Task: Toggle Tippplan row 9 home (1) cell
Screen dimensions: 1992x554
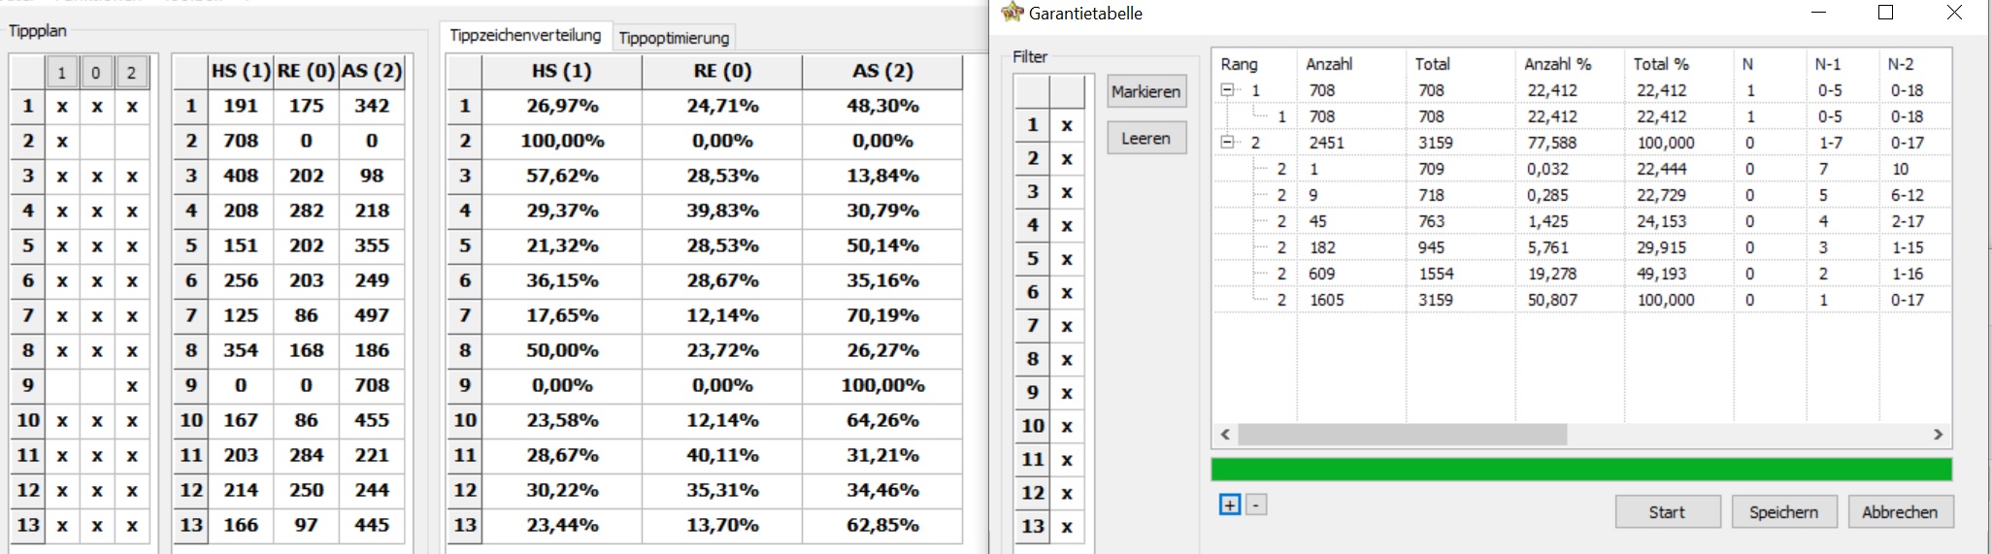Action: [x=61, y=385]
